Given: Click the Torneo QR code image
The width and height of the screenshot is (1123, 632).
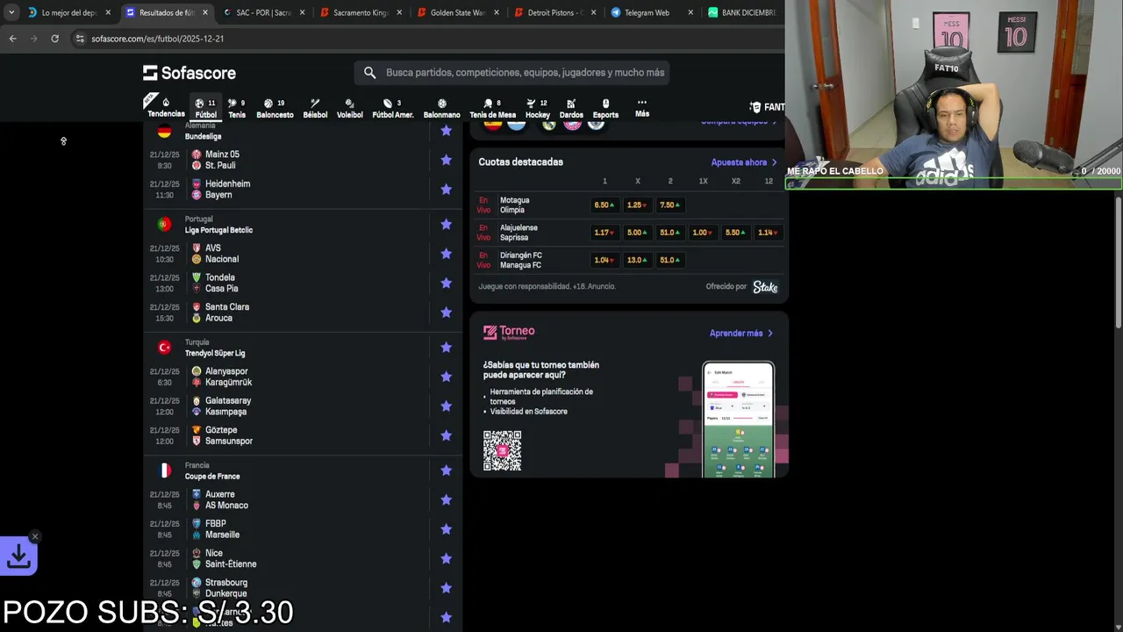Looking at the screenshot, I should (502, 450).
